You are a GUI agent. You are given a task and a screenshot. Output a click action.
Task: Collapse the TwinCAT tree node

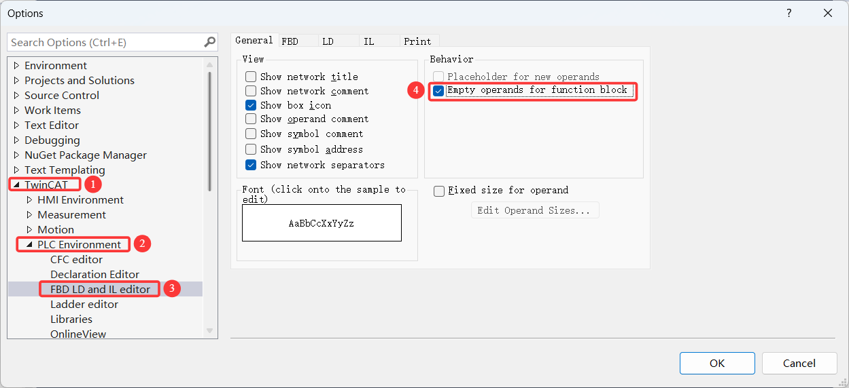pyautogui.click(x=16, y=185)
